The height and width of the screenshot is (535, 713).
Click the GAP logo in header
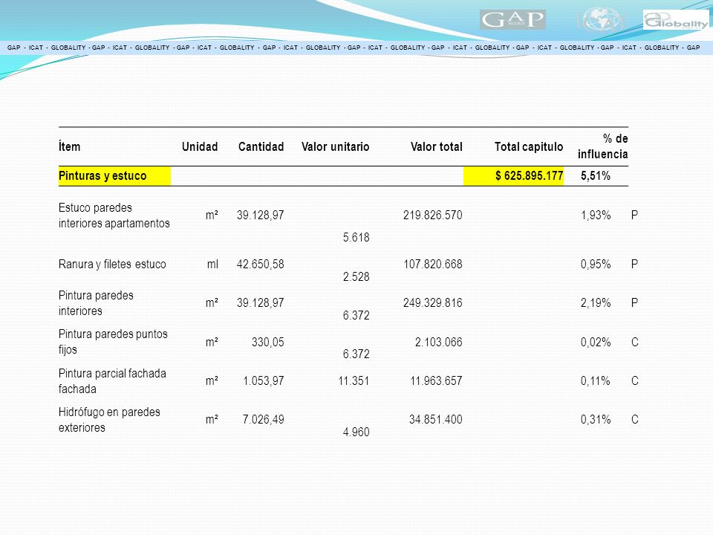[x=512, y=19]
